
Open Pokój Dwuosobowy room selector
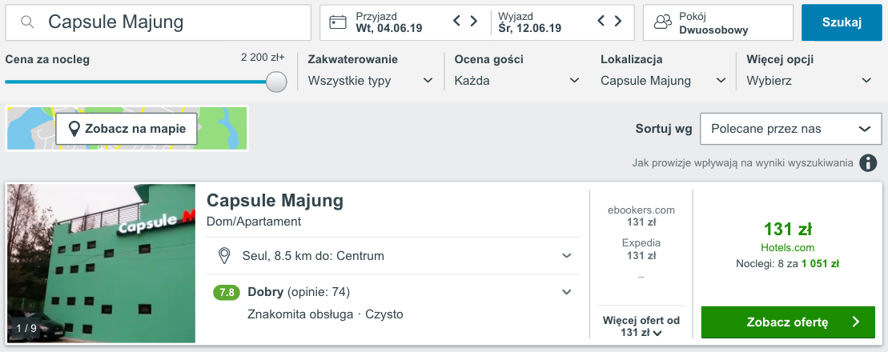coord(717,22)
